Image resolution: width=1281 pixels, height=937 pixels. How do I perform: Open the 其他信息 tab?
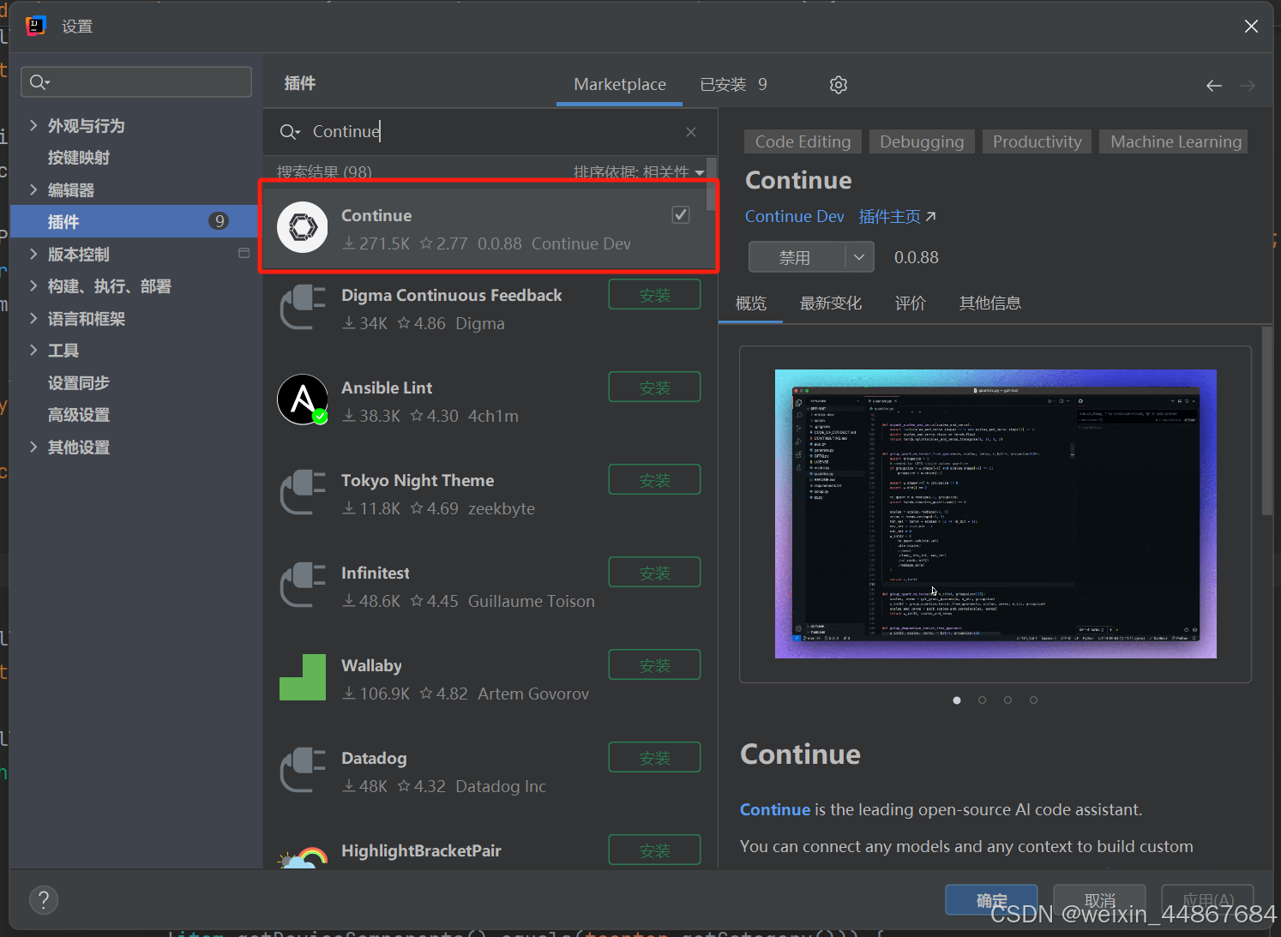pyautogui.click(x=990, y=303)
